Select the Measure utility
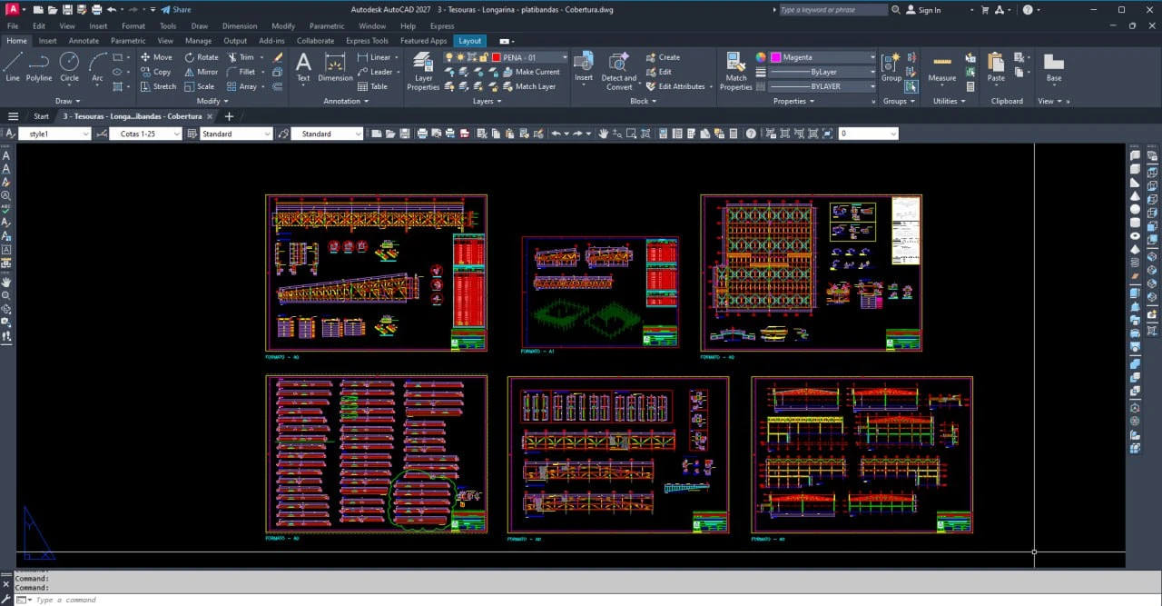 point(941,67)
